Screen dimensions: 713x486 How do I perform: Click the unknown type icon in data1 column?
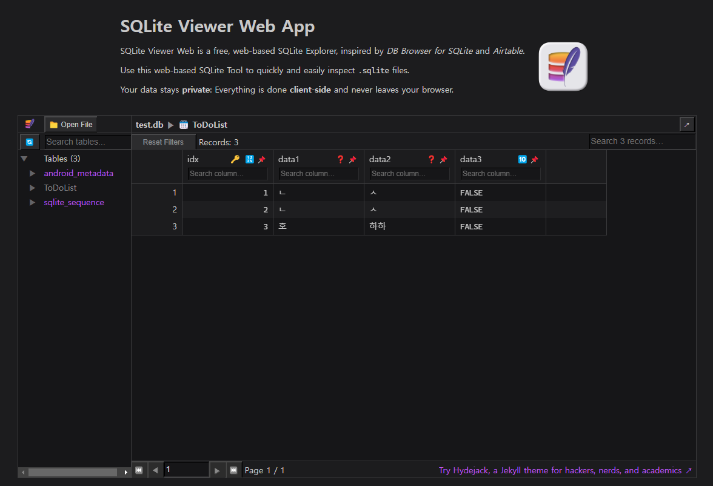(341, 159)
